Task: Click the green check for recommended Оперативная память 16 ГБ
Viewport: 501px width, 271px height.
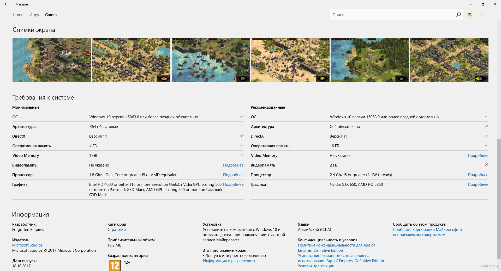Action: 487,145
